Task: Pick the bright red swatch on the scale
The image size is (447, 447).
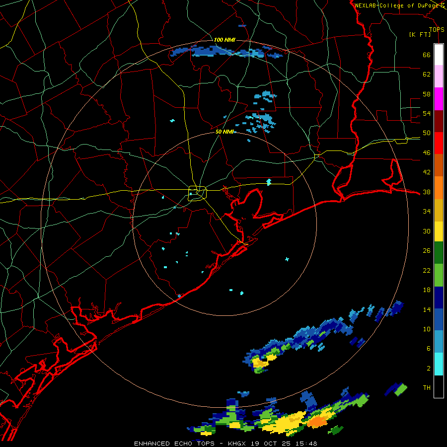Action: (439, 143)
